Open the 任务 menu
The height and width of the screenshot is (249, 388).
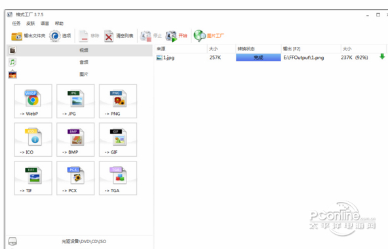[x=16, y=24]
